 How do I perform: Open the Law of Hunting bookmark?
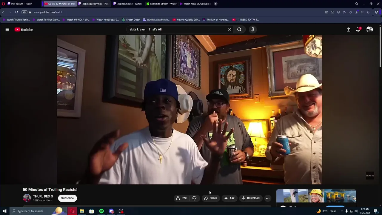[x=216, y=20]
